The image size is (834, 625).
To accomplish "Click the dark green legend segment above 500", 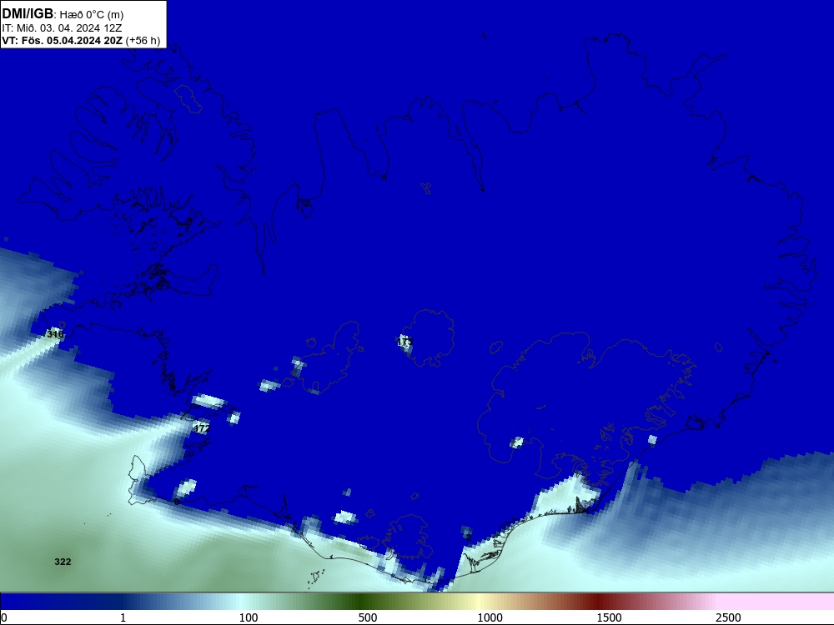I will coord(362,602).
